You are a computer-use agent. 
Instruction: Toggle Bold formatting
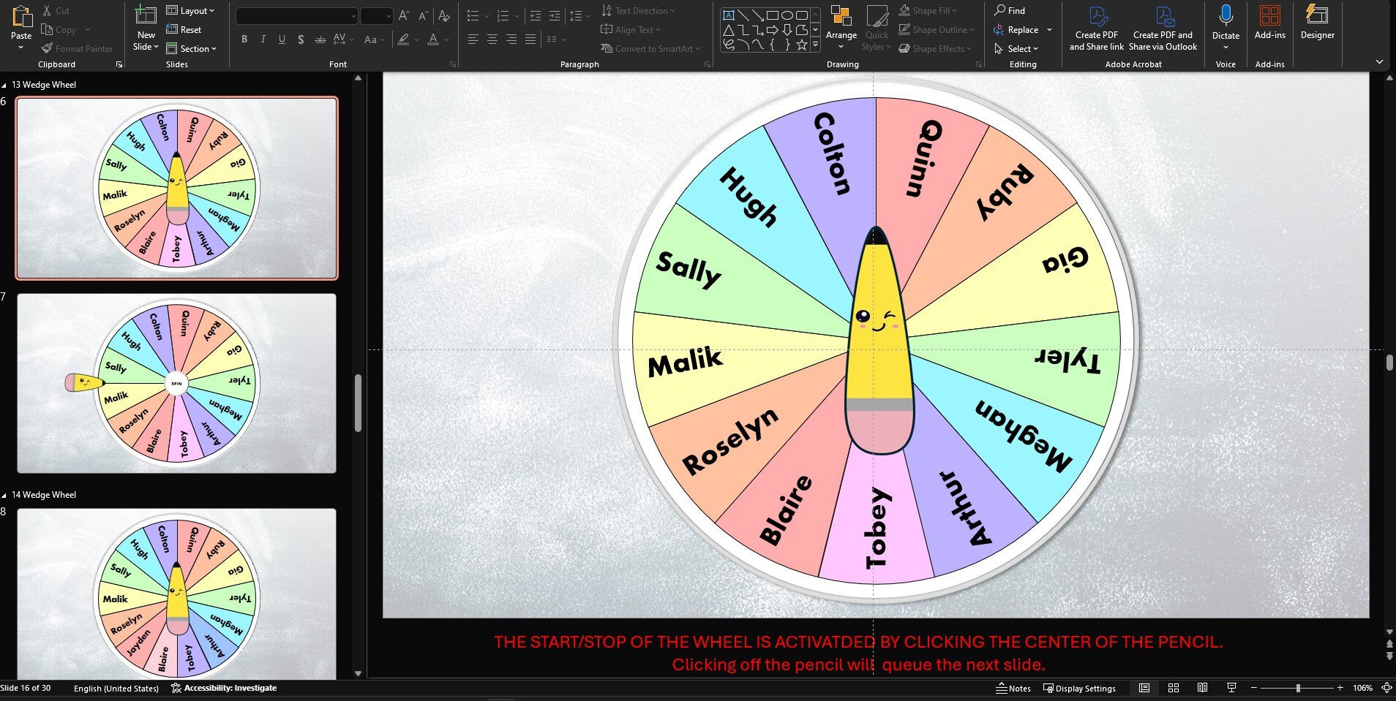tap(244, 39)
